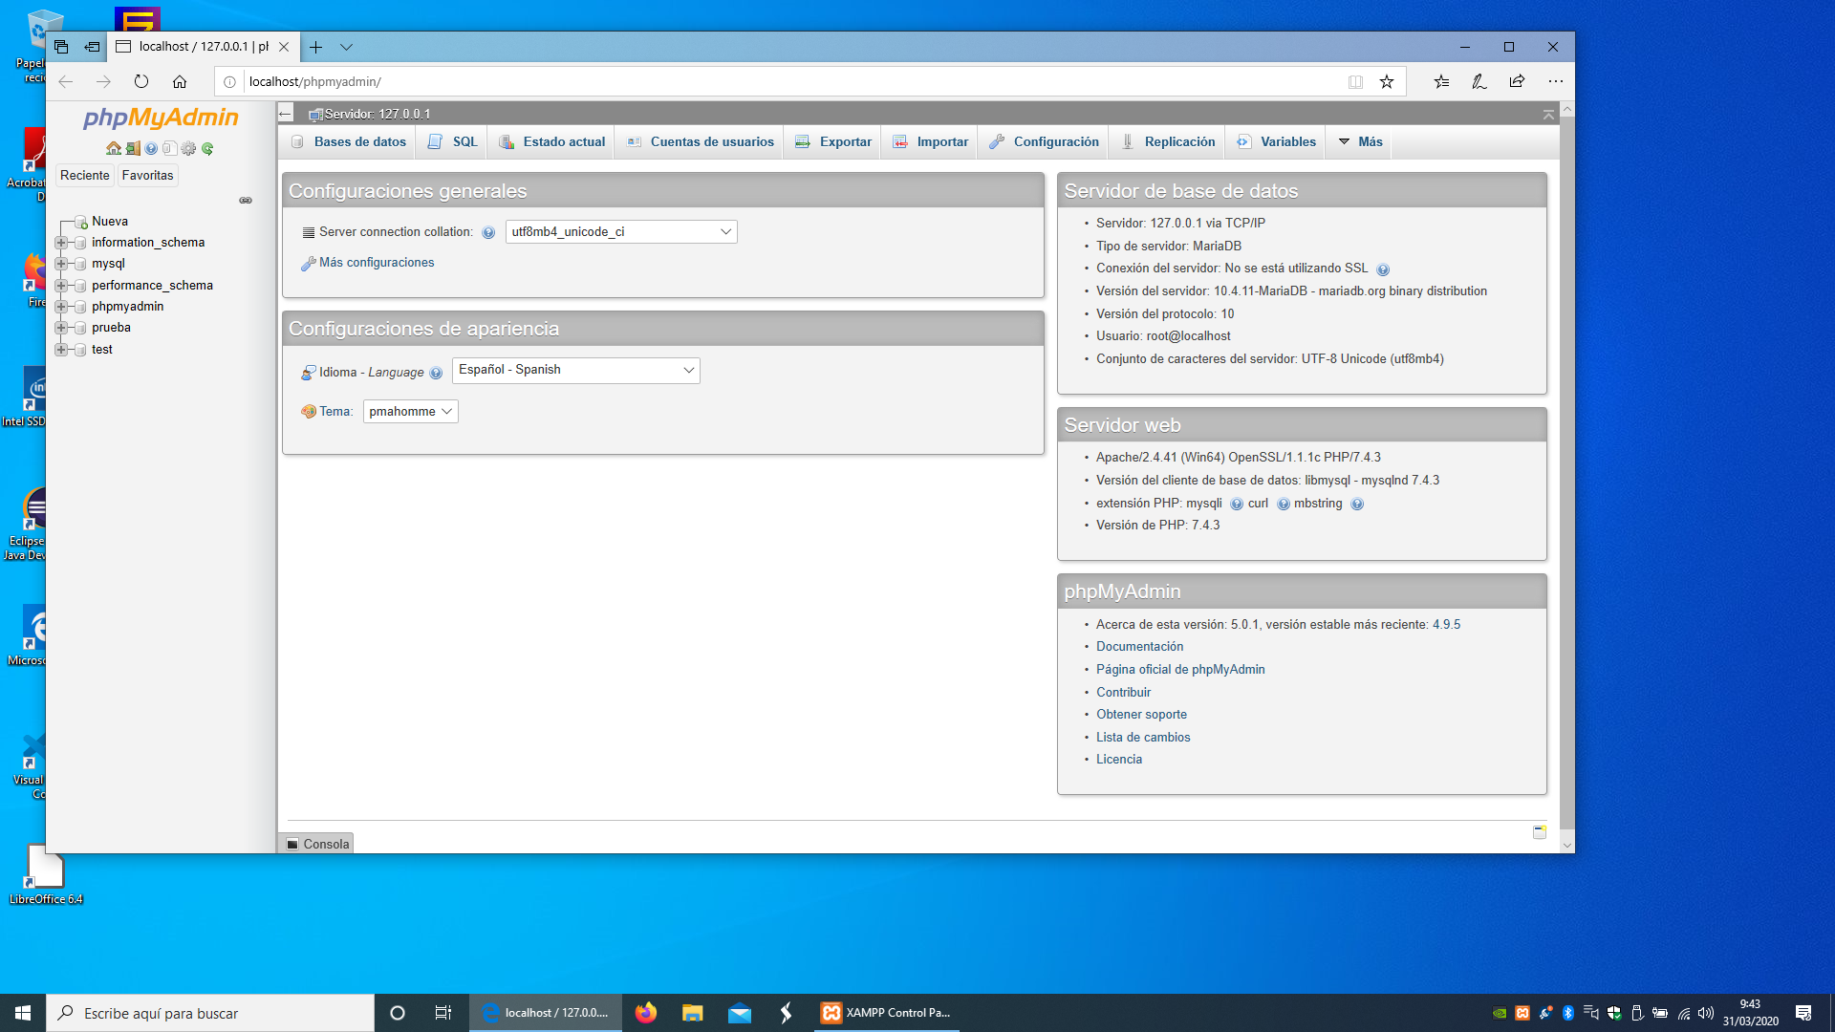Open Edge reading view icon
The image size is (1835, 1032).
pos(1355,81)
